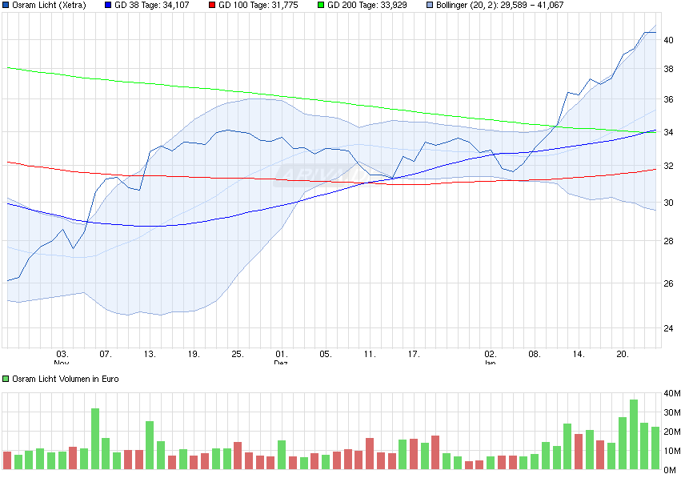This screenshot has height=478, width=697.
Task: Click the red GD 100 Tage legend swatch
Action: point(212,6)
